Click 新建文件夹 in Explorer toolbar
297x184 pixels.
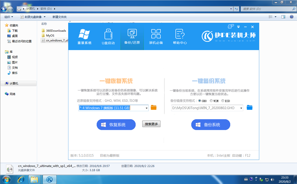(x=60, y=17)
